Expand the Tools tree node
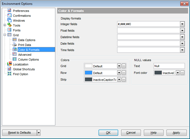 tap(5, 25)
